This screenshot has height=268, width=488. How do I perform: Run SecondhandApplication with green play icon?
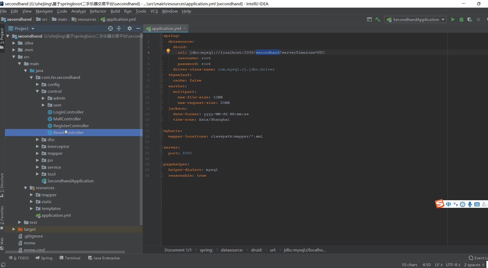point(453,19)
